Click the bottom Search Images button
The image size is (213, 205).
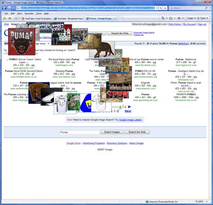(112, 132)
